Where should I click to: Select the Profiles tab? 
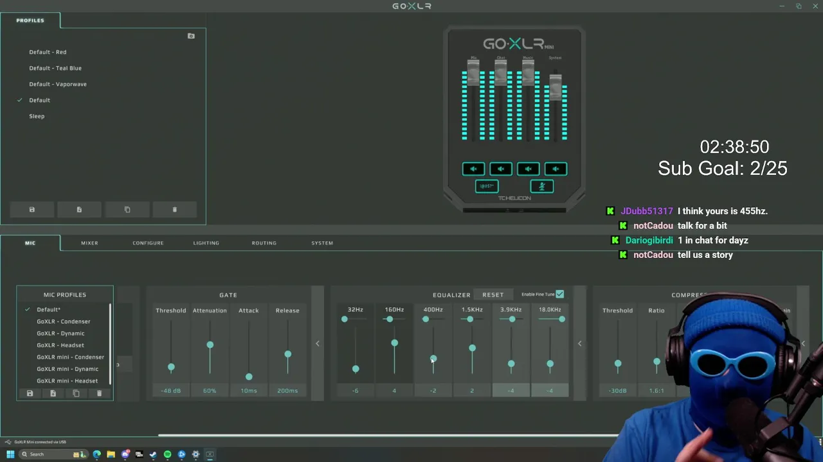point(30,21)
